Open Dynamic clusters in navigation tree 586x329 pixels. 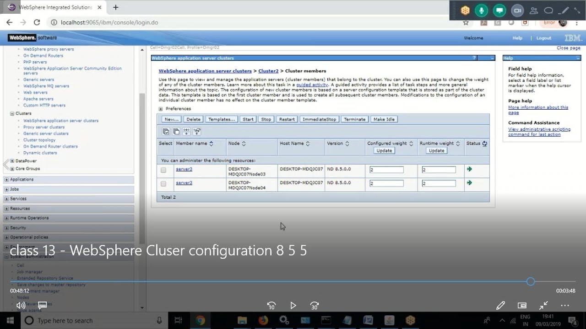[40, 153]
